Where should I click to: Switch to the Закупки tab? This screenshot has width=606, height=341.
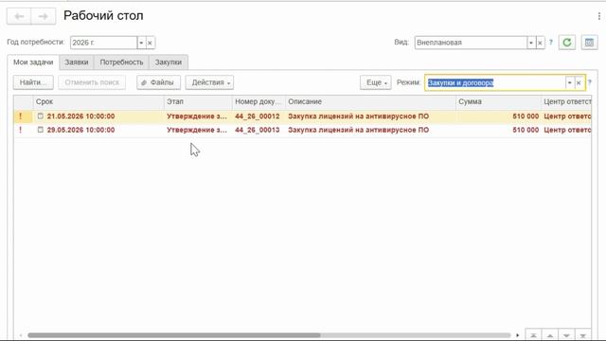click(169, 63)
